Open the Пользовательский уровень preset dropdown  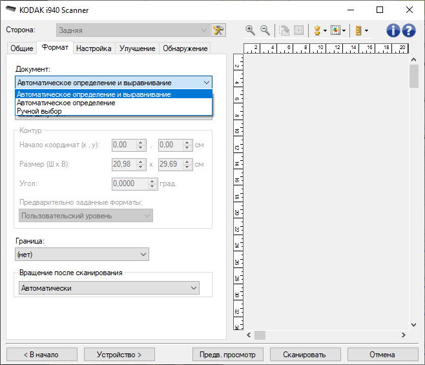tap(86, 216)
